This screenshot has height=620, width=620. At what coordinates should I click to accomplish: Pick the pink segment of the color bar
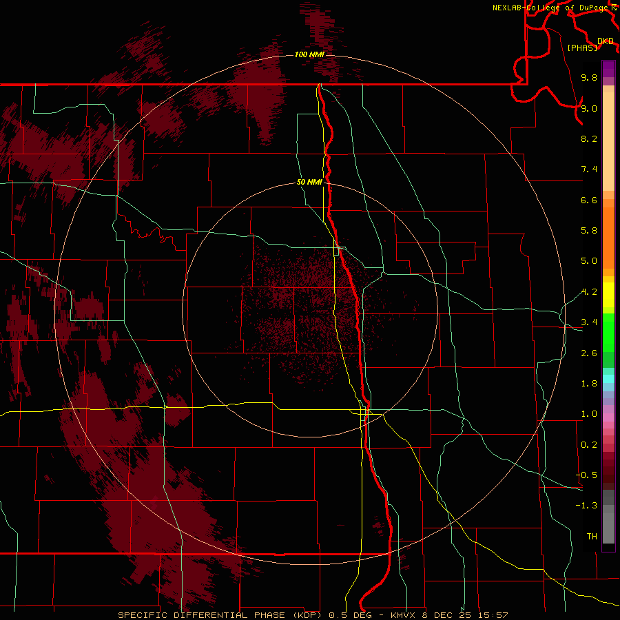[x=608, y=417]
